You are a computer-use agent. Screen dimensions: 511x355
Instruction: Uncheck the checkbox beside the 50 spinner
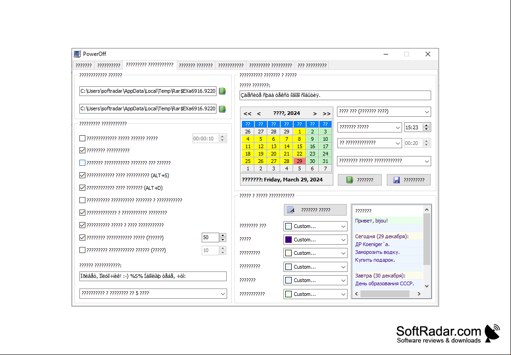pos(83,238)
